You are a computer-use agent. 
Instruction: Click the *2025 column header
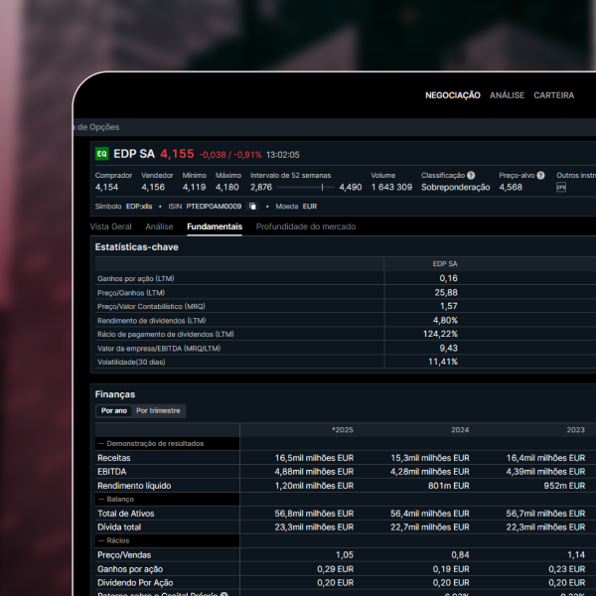[x=343, y=430]
